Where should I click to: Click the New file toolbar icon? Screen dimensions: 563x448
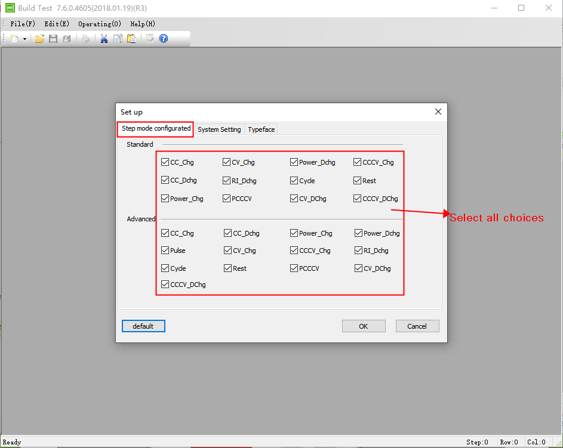pyautogui.click(x=14, y=39)
